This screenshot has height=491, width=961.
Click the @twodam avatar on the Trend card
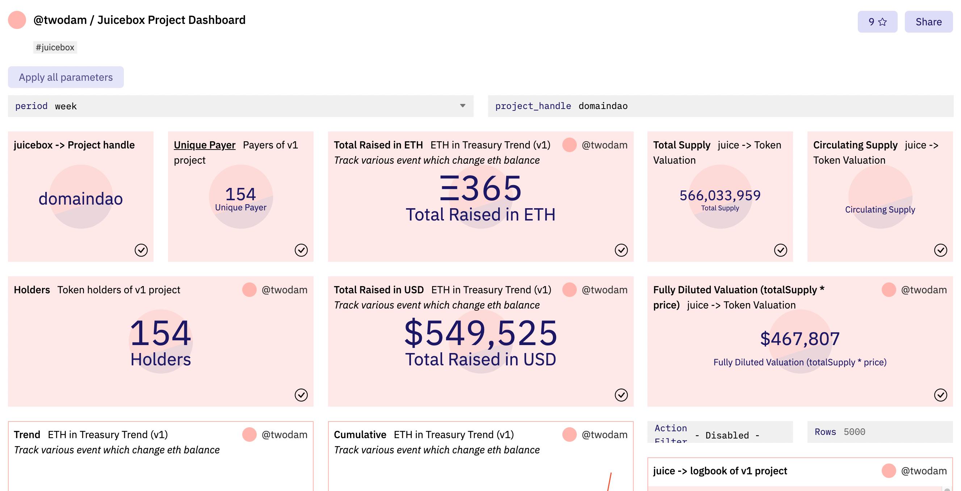(249, 435)
